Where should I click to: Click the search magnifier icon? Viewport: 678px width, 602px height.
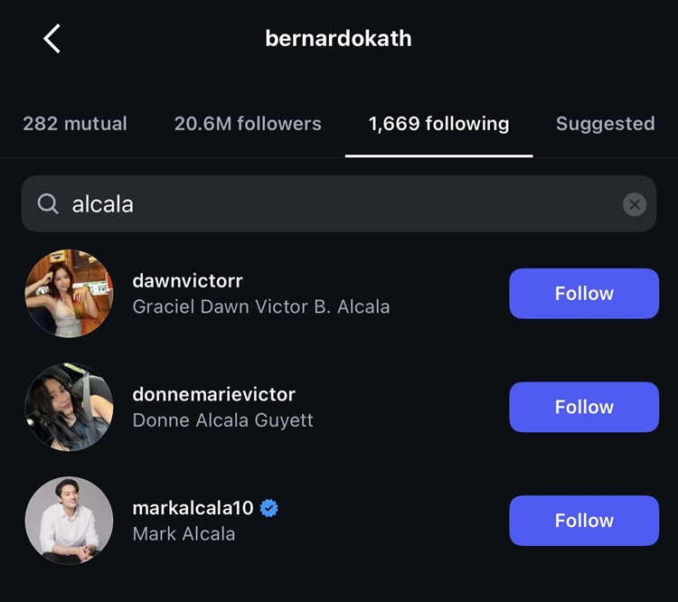48,204
